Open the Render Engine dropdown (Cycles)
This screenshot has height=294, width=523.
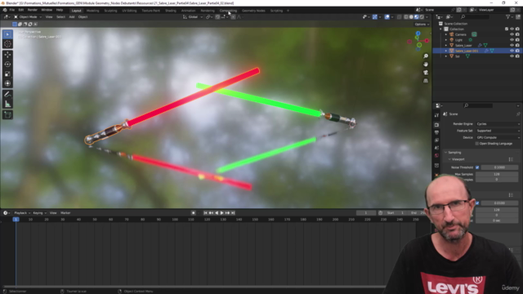click(498, 124)
